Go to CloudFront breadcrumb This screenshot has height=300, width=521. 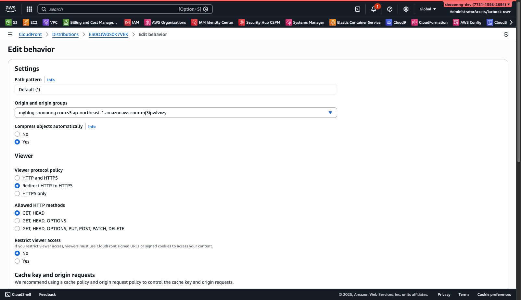(30, 34)
